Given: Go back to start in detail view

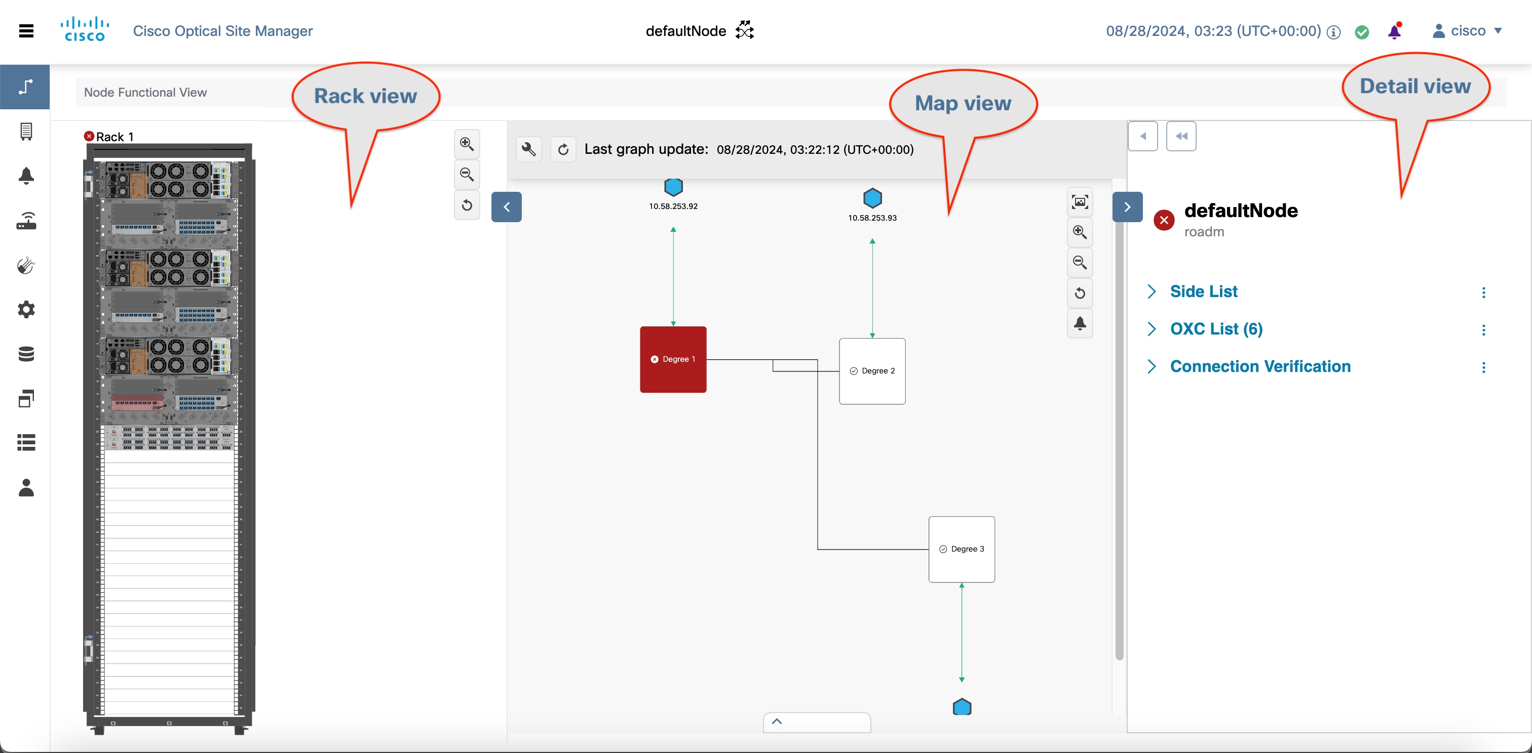Looking at the screenshot, I should (1181, 136).
